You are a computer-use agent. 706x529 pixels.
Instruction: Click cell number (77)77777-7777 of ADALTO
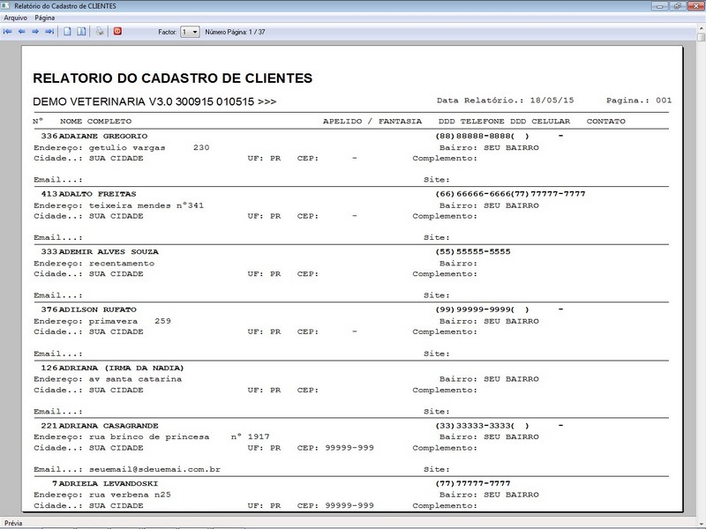(548, 194)
